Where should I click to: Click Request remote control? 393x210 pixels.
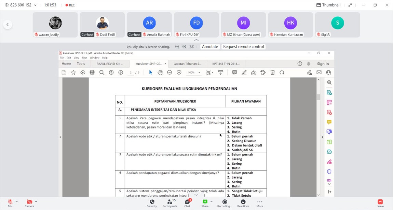tap(243, 47)
